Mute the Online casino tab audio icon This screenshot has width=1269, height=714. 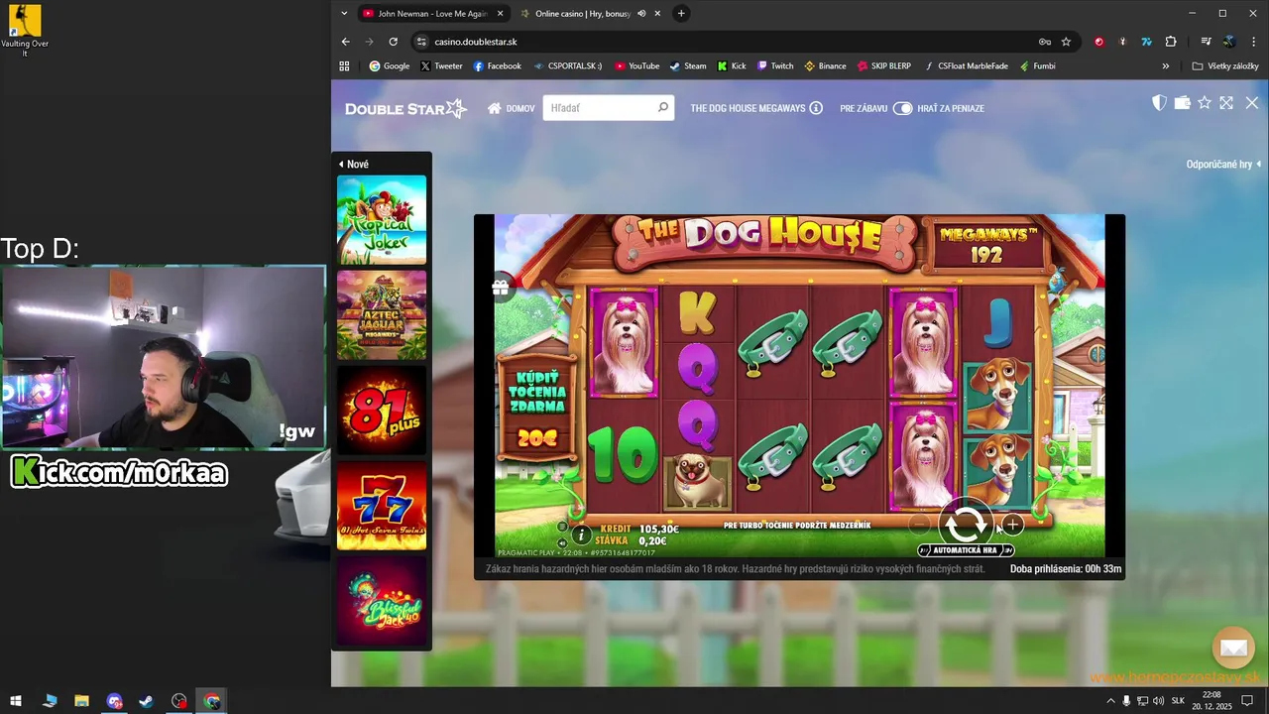[641, 14]
